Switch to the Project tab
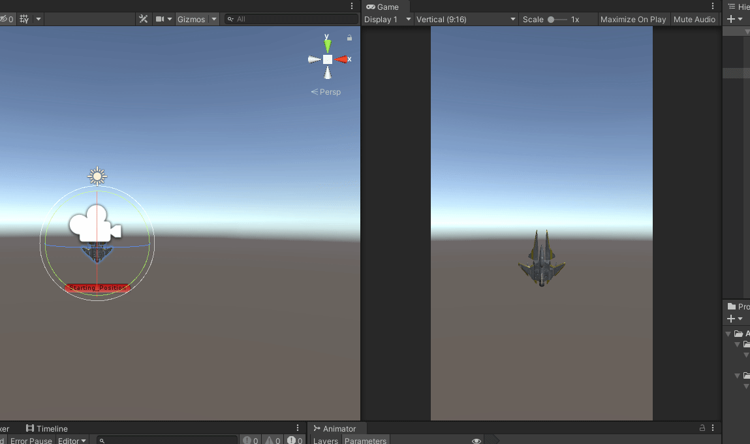 (x=738, y=306)
